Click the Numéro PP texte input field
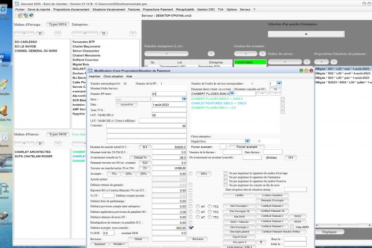Viewport: 372px width, 248px height. pos(169,94)
